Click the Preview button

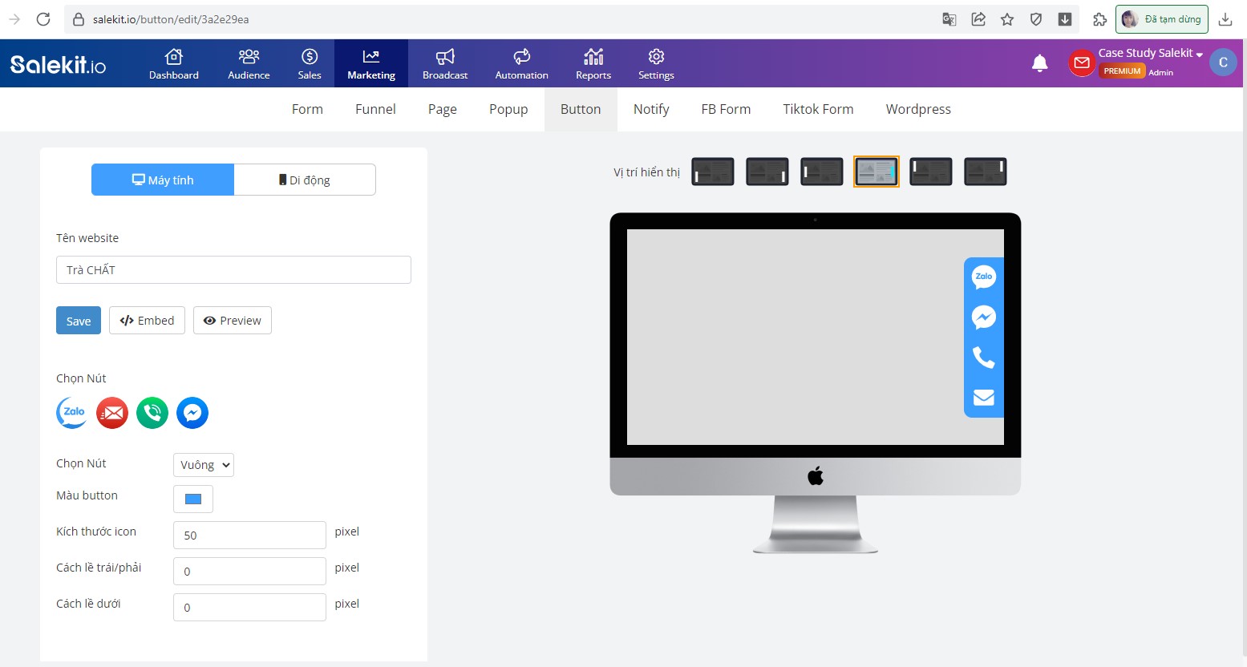(233, 321)
